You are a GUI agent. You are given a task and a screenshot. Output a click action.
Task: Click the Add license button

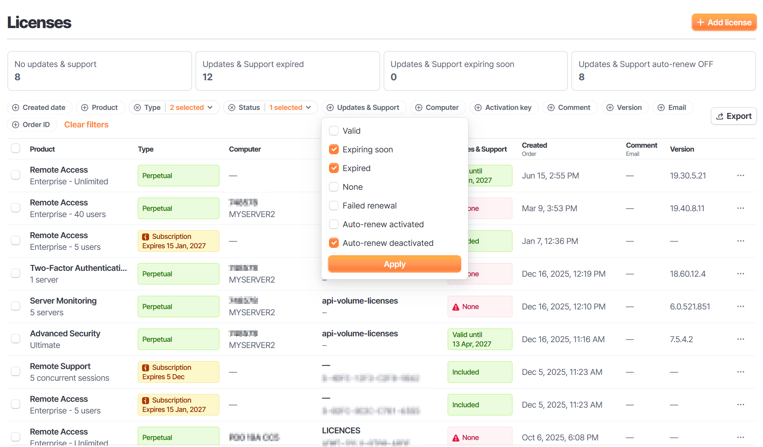pos(724,23)
